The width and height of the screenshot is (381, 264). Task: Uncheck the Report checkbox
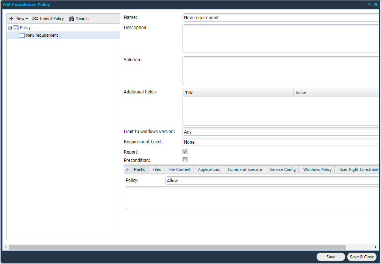click(185, 152)
